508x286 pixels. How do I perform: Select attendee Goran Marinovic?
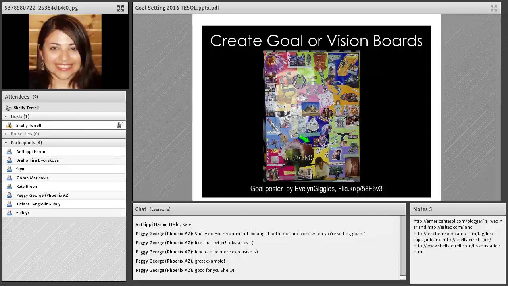coord(63,178)
